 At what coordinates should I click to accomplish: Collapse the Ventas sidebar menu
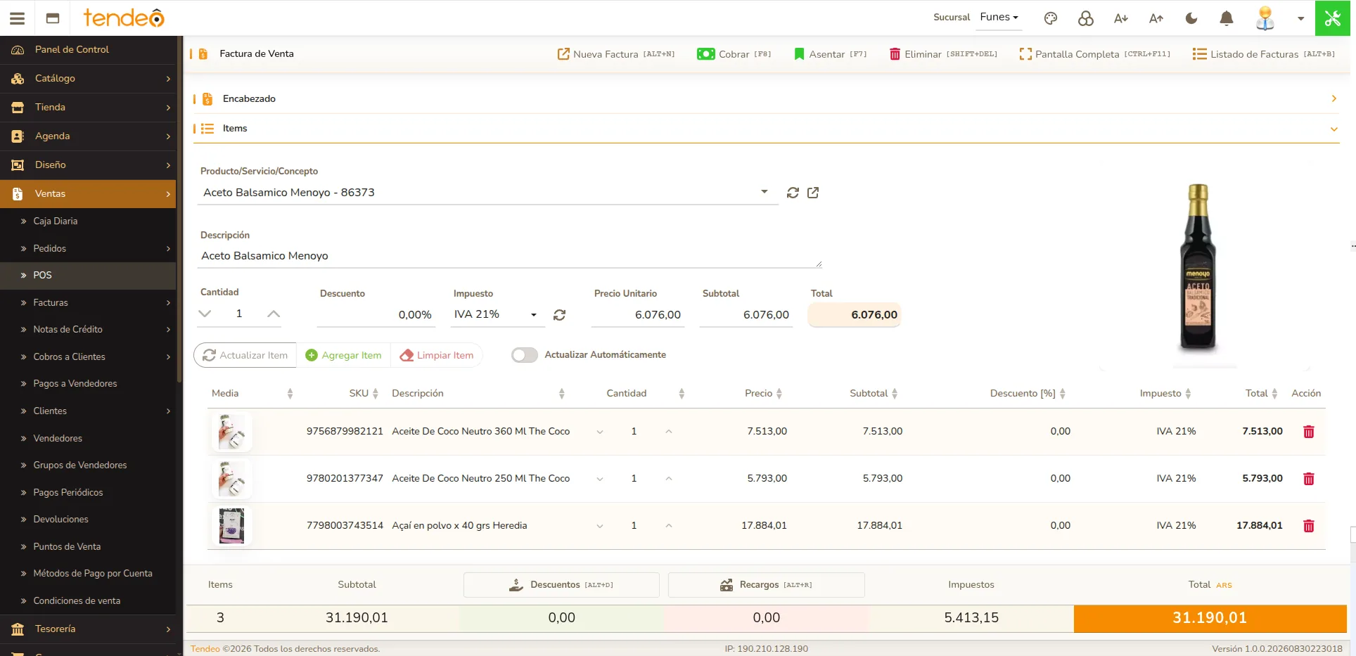coord(88,194)
